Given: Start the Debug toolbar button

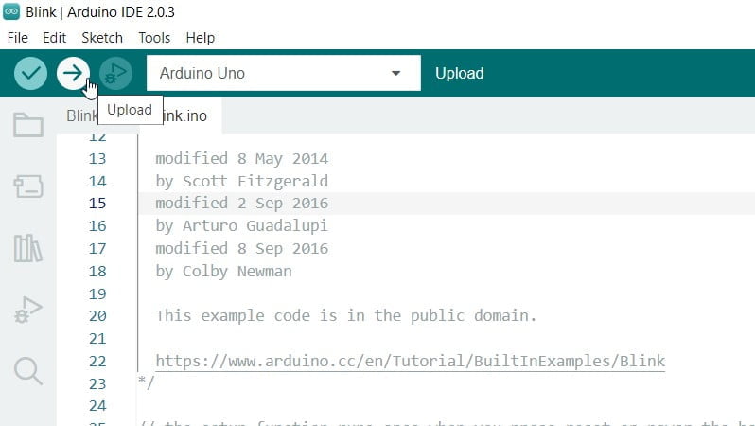Looking at the screenshot, I should (x=115, y=73).
